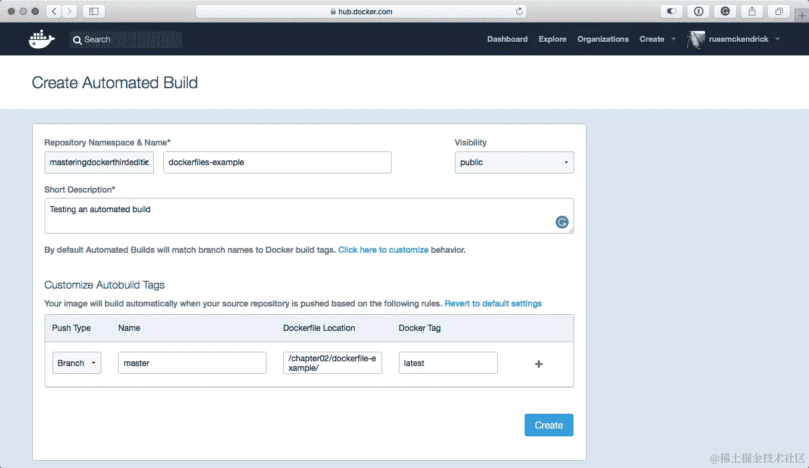The height and width of the screenshot is (468, 809).
Task: Open the Organizations nav item
Action: [603, 39]
